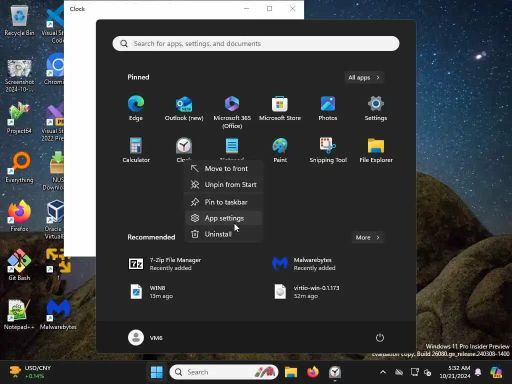Click the muted volume tray icon
The image size is (512, 384).
point(427,372)
